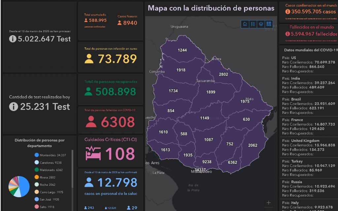Select San José 1935 legend entry

point(47,199)
